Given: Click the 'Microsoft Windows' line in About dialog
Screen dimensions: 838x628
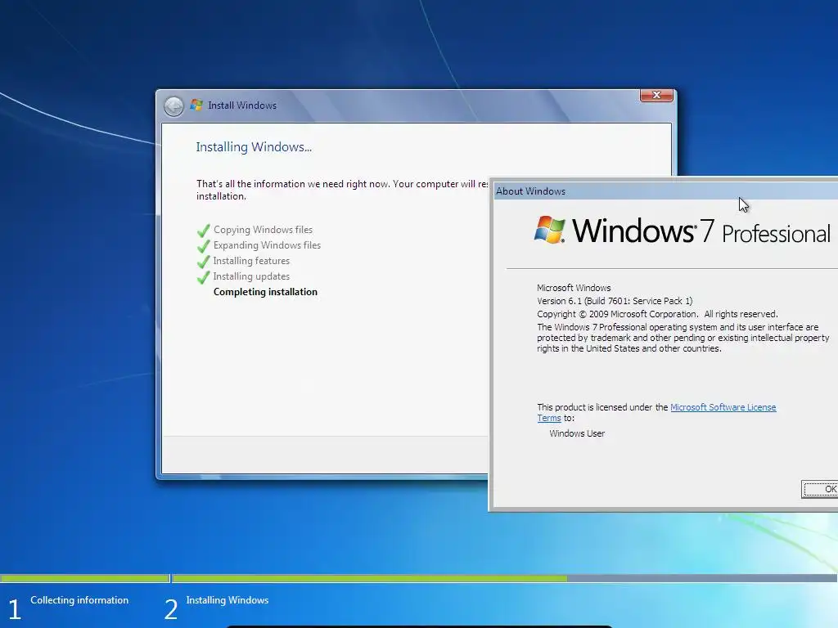Looking at the screenshot, I should 574,288.
